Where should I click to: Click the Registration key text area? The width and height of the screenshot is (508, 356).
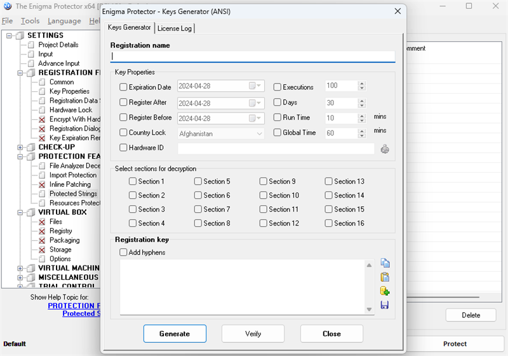[x=243, y=287]
